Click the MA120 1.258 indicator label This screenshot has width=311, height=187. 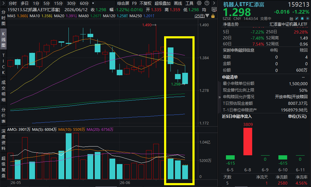click(x=115, y=16)
